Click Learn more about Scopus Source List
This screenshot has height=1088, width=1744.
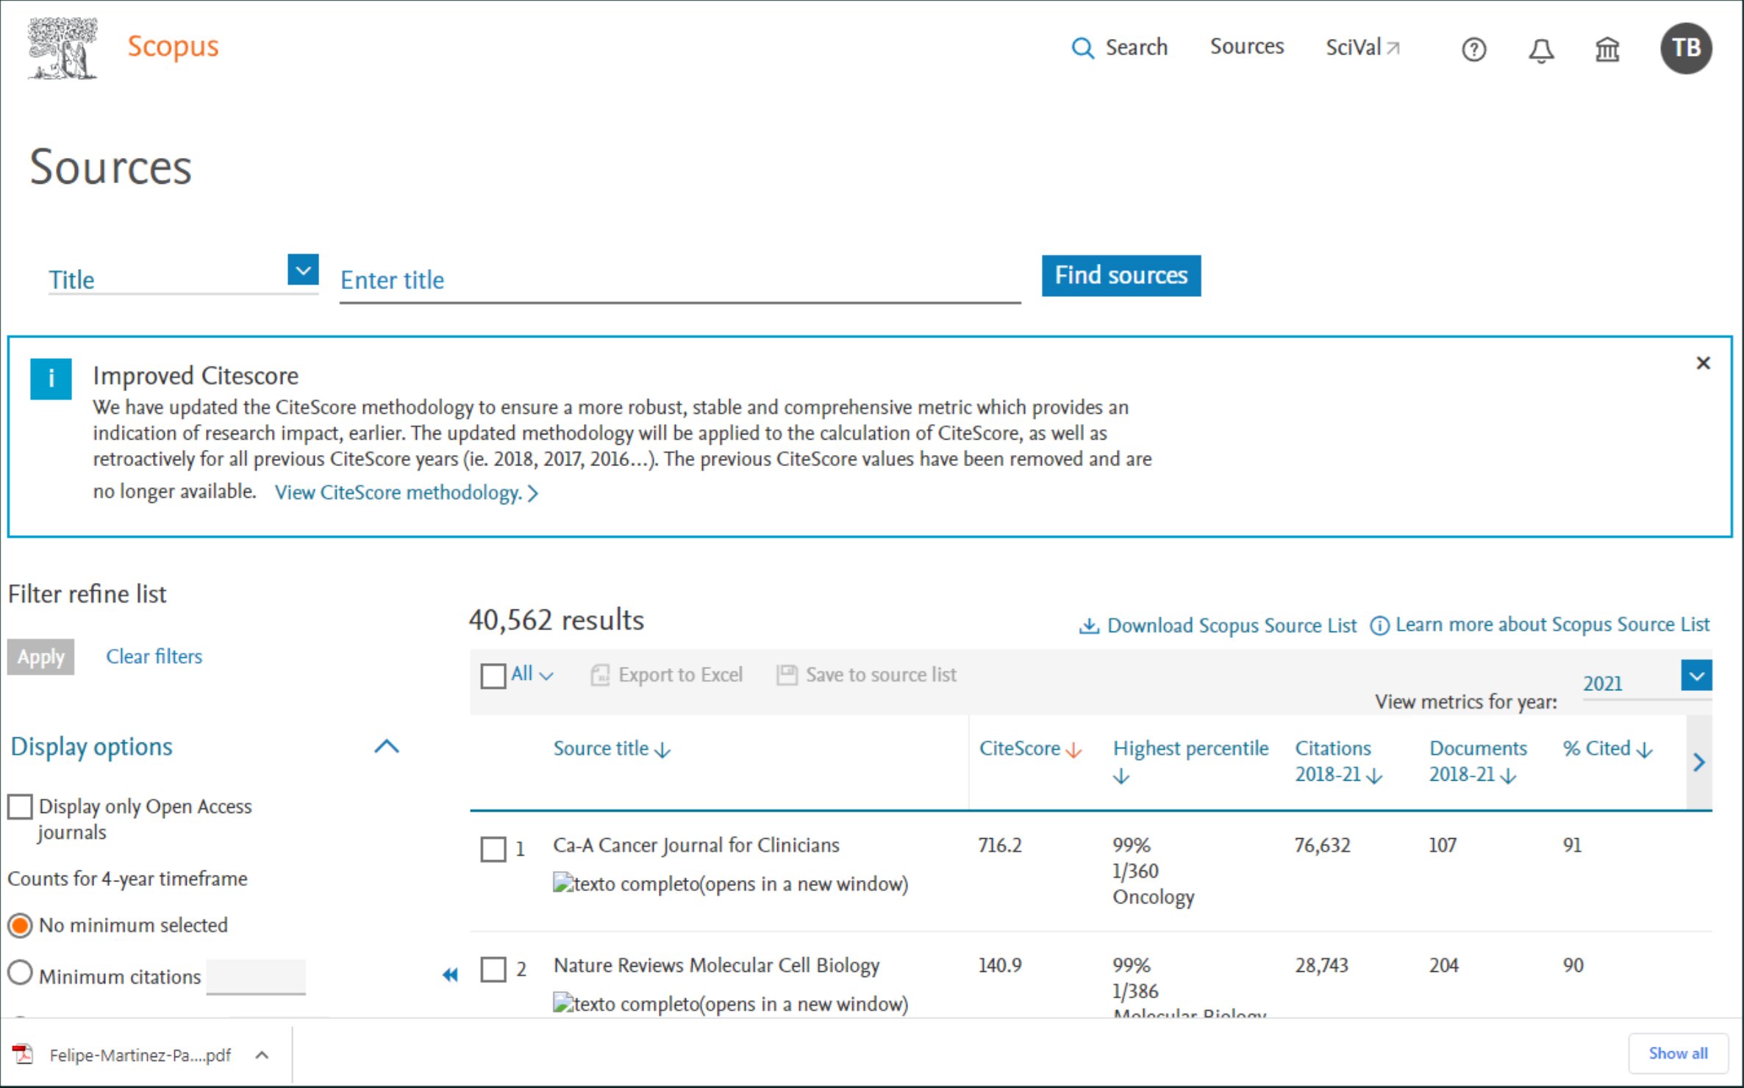pos(1553,625)
